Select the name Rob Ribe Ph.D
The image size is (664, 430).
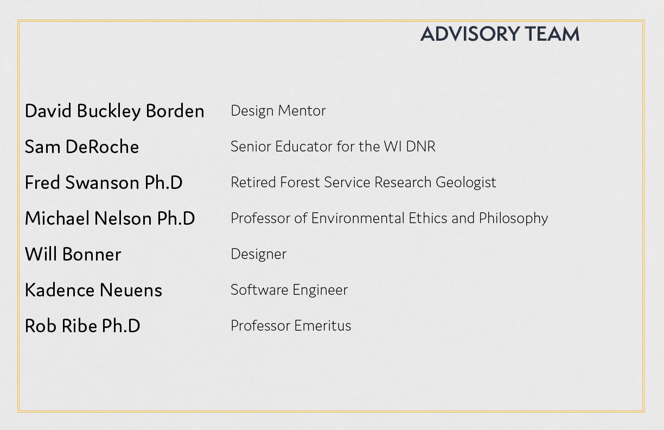coord(82,326)
